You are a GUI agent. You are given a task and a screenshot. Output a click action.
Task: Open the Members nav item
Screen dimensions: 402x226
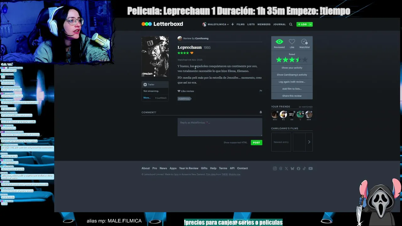click(264, 24)
